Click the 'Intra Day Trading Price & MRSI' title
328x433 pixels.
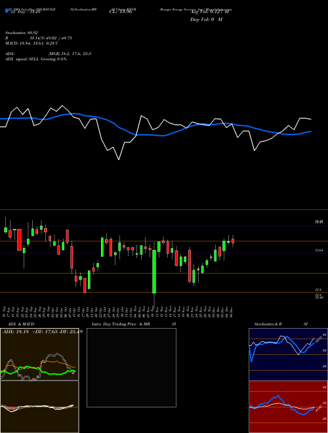coord(134,324)
